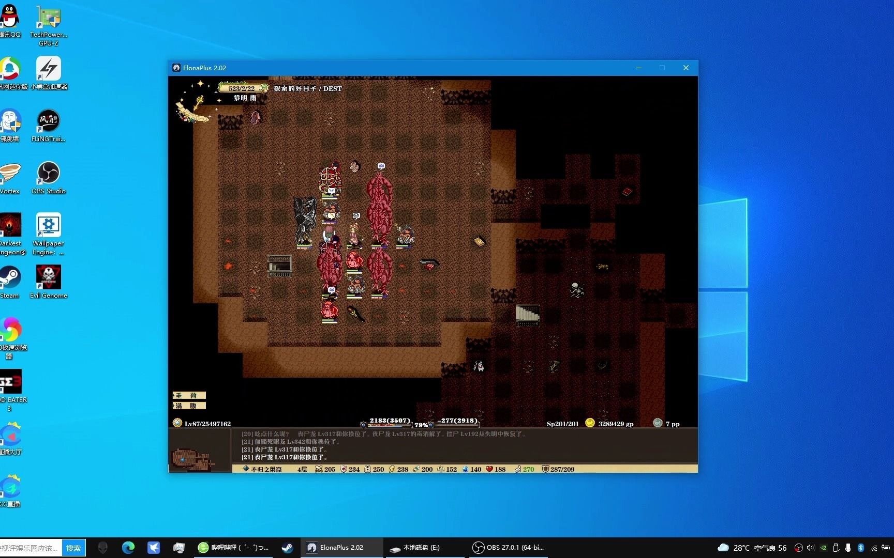The width and height of the screenshot is (894, 558).
Task: Click the microphone icon in the system tray
Action: tap(848, 548)
